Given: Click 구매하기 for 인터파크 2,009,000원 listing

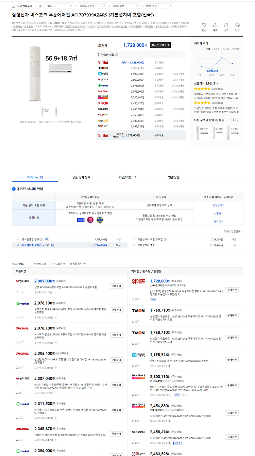Looking at the screenshot, I should [x=116, y=286].
